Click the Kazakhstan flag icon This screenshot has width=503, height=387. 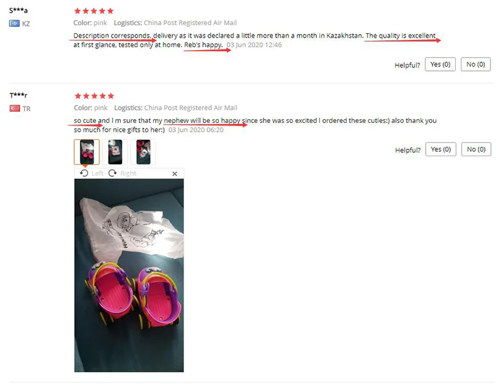coord(14,23)
